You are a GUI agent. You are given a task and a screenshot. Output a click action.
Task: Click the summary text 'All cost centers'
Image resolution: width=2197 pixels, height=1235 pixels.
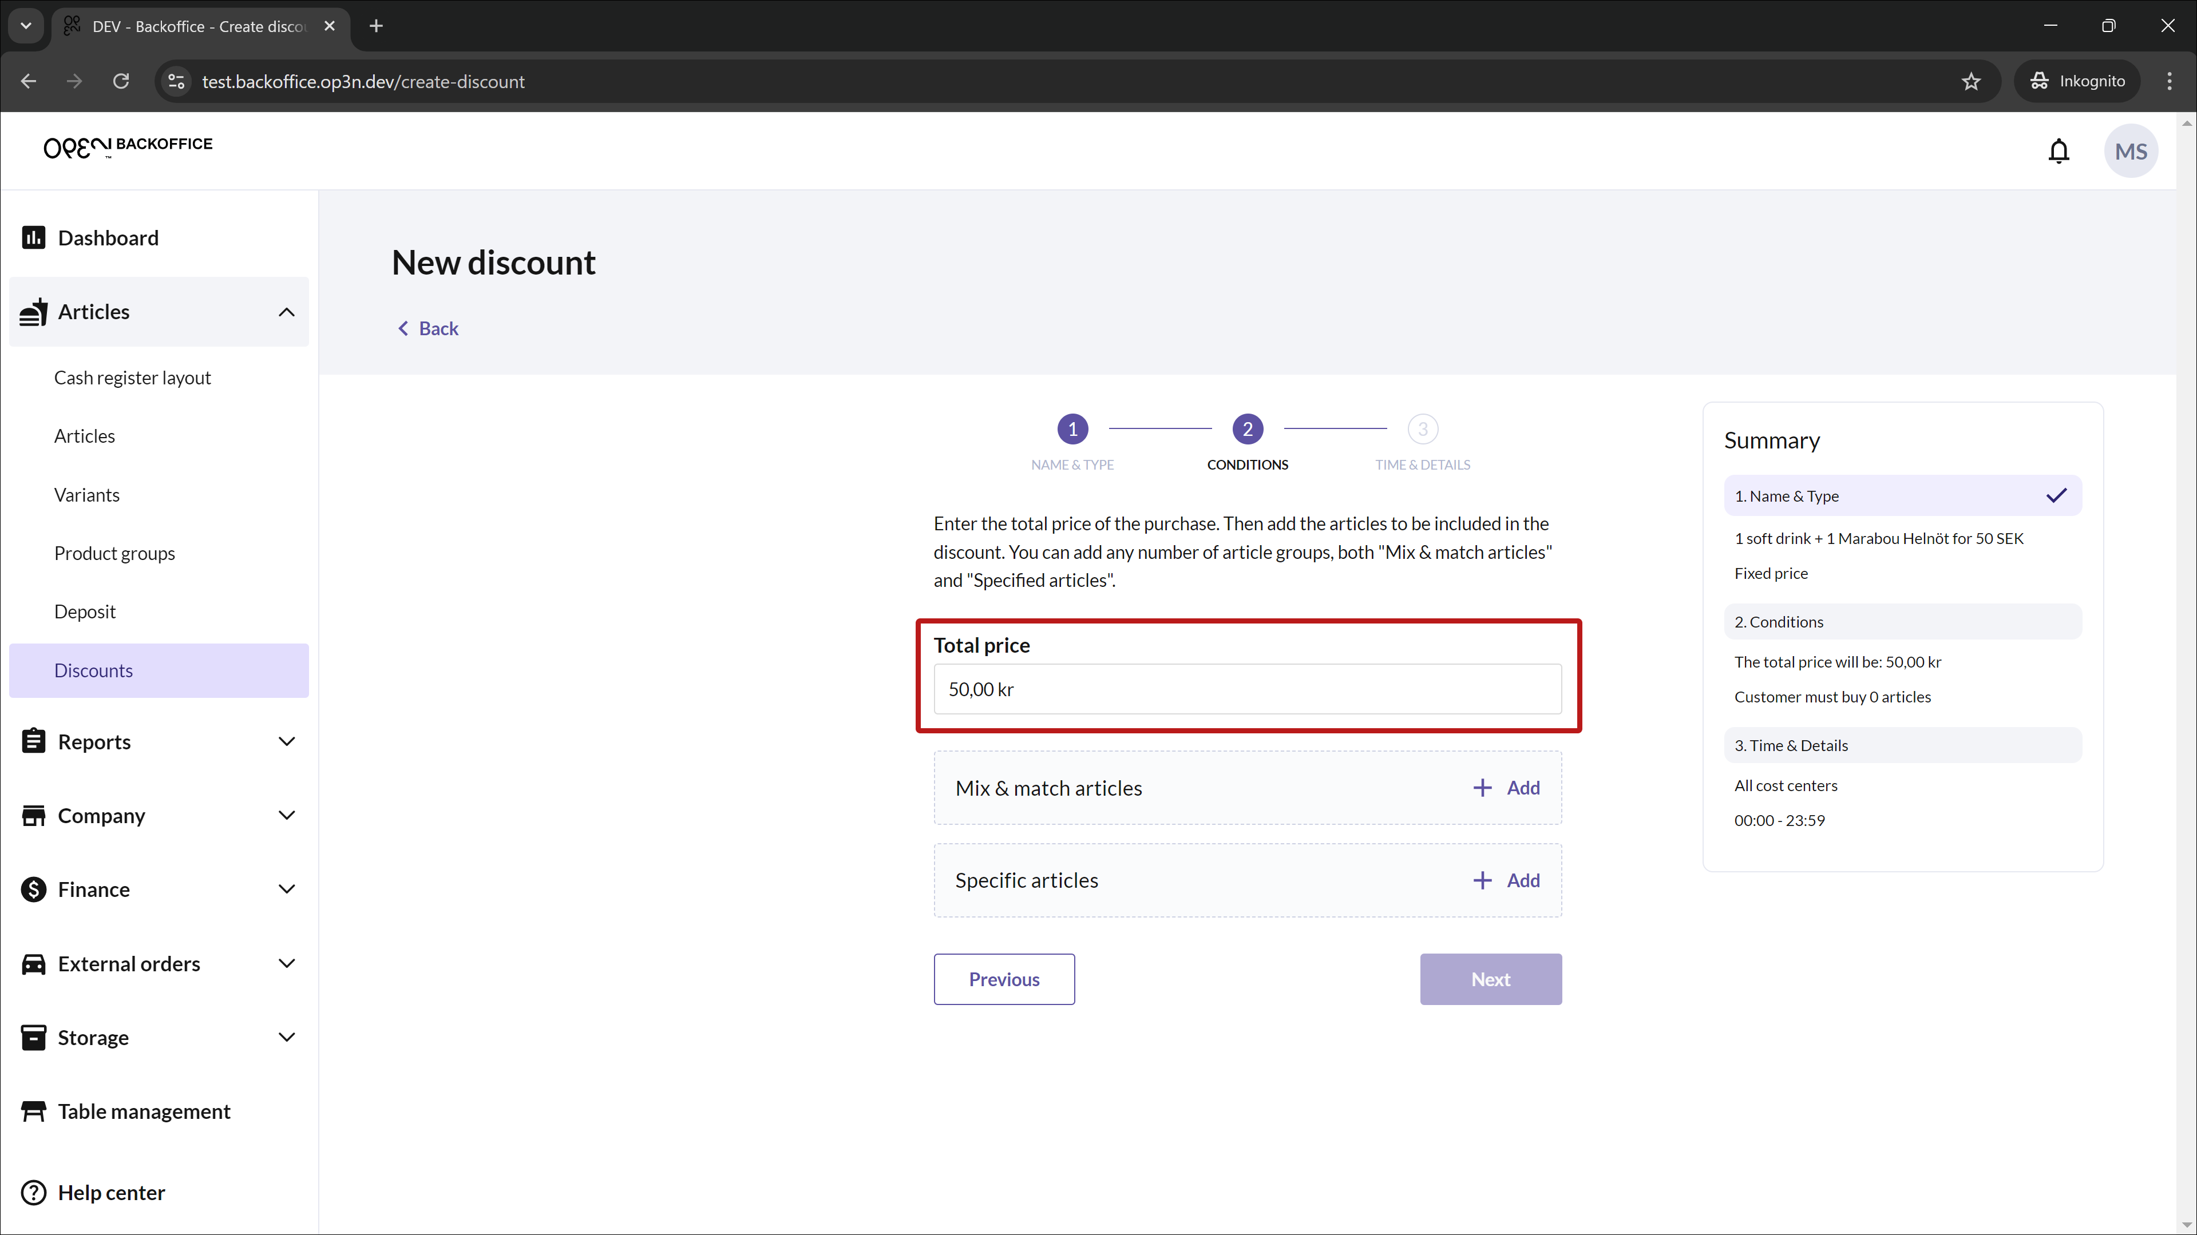click(x=1785, y=786)
